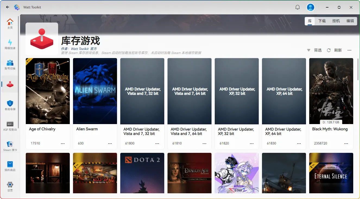
Task: Open the 主页 home page
Action: pos(10,24)
